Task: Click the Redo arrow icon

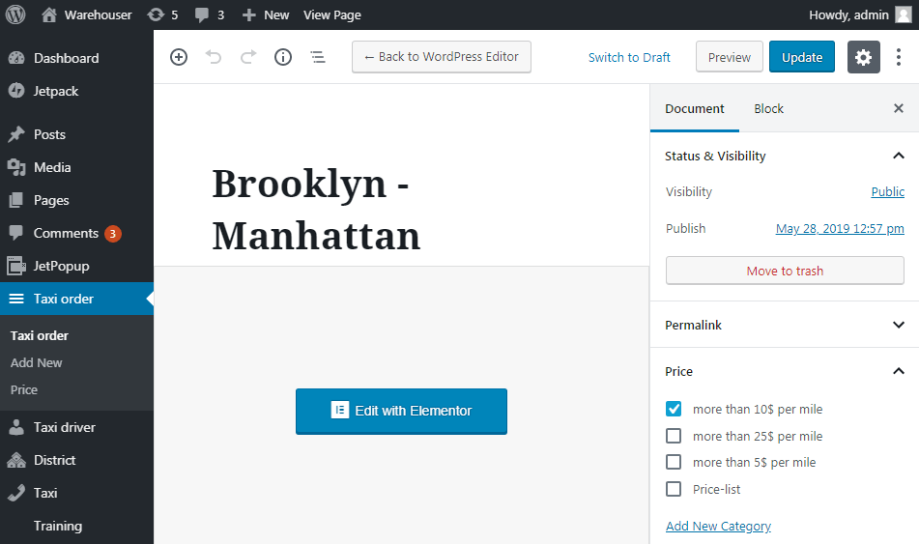Action: 248,57
